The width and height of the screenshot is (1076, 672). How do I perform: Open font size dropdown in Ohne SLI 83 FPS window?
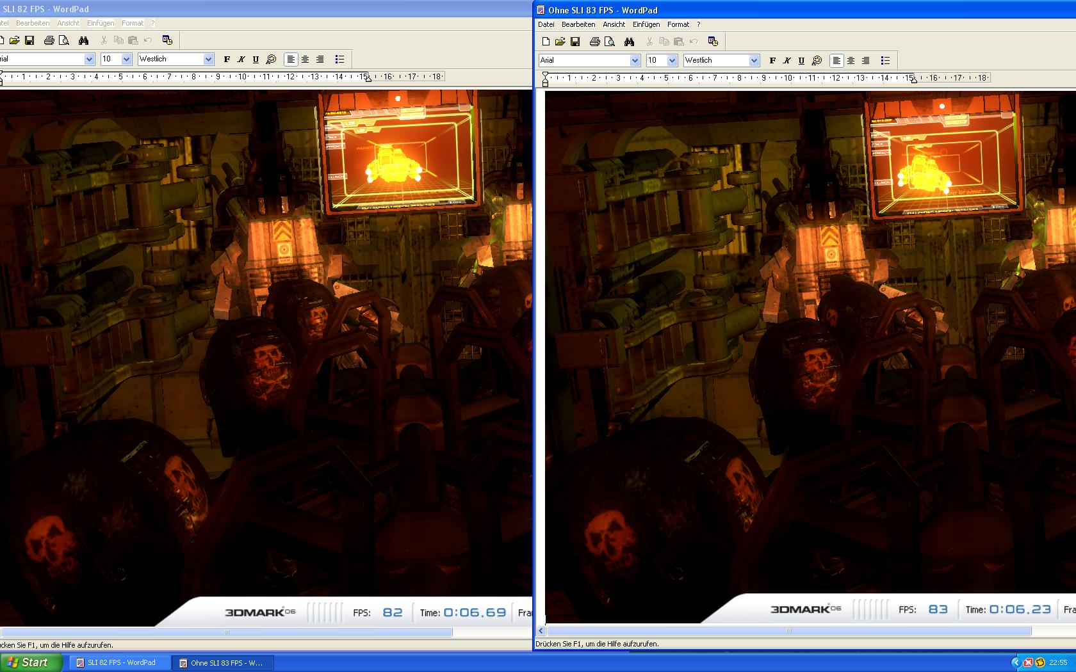(672, 60)
